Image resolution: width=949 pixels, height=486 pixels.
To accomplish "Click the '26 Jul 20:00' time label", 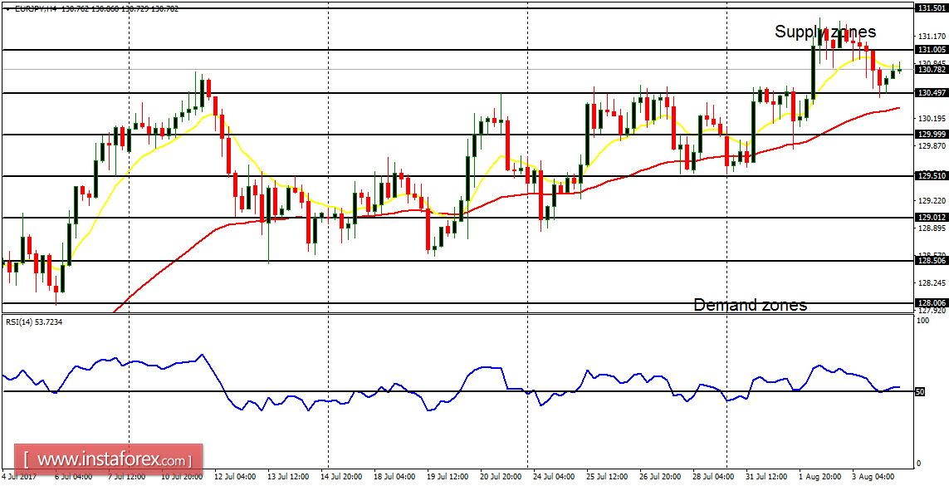I will pyautogui.click(x=659, y=477).
